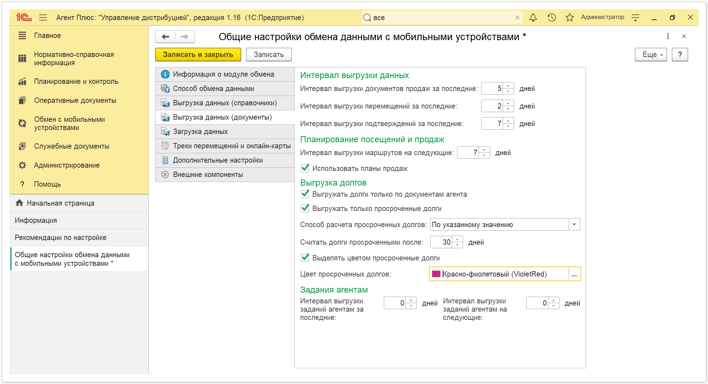Open Выгрузка данных (справочники) tab
The height and width of the screenshot is (384, 708).
click(x=225, y=103)
